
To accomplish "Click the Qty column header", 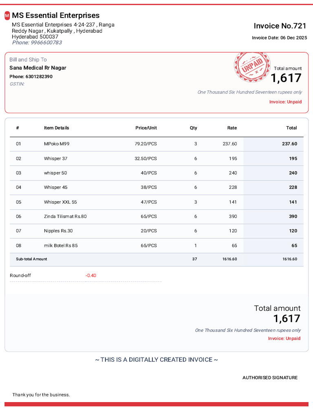I will 194,128.
